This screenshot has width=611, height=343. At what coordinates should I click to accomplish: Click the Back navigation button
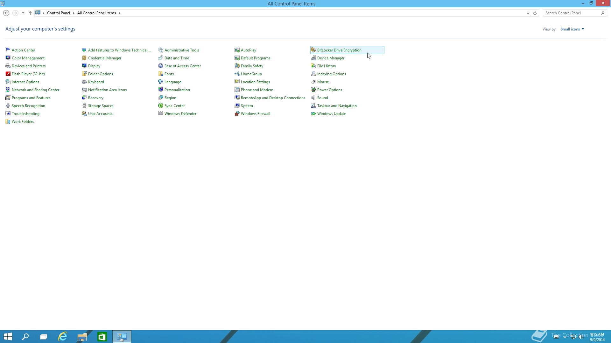click(x=6, y=13)
